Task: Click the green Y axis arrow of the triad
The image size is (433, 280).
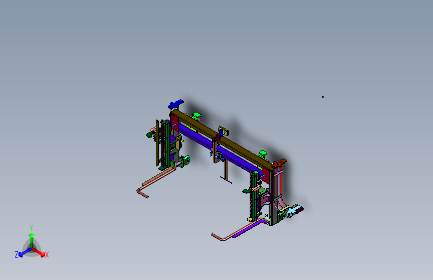Action: click(x=32, y=240)
